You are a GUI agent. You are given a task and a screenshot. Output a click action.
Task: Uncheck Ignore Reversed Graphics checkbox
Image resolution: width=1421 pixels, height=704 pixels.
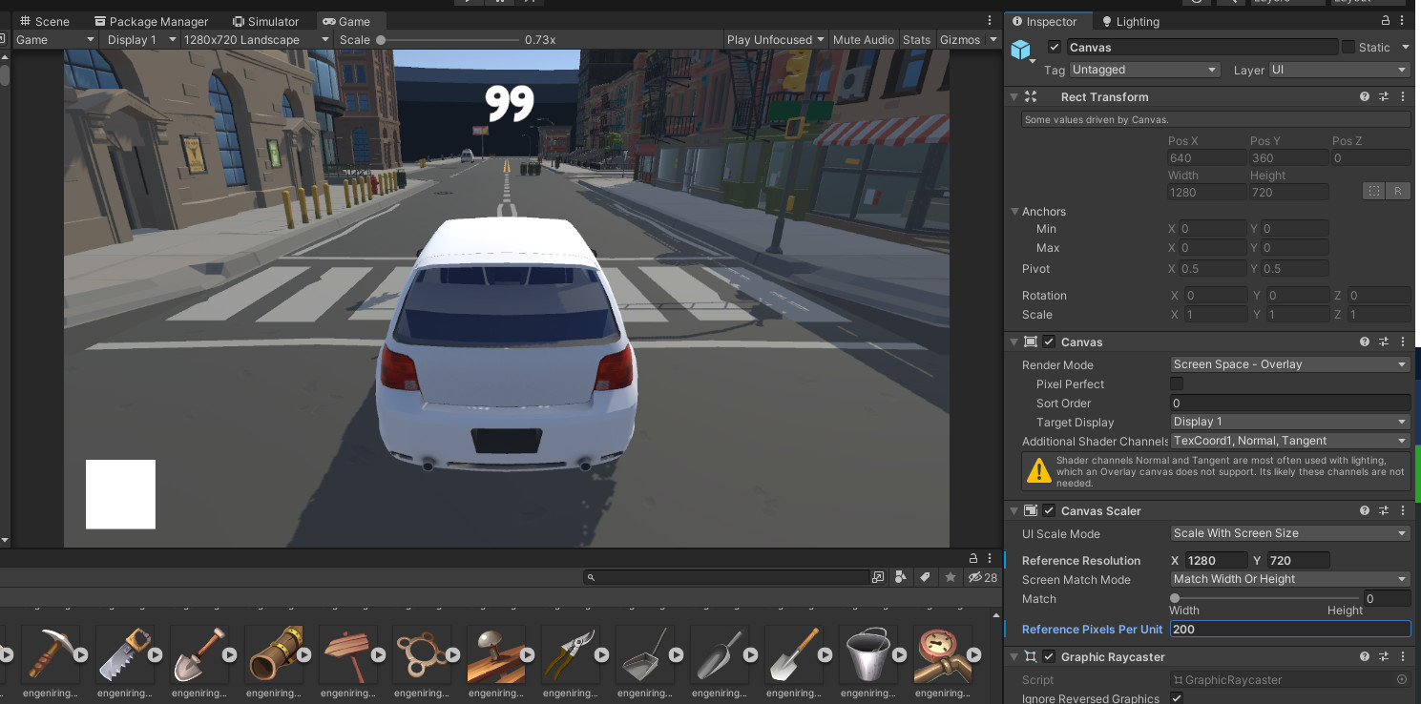[1177, 698]
